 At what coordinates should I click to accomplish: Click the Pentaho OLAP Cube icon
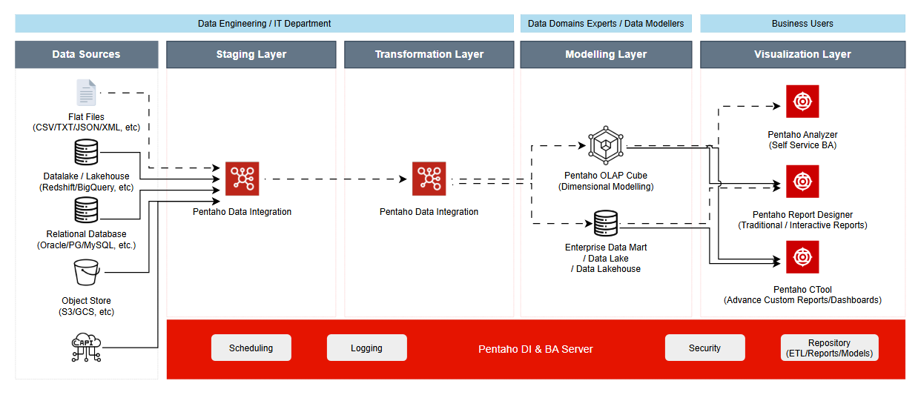606,146
